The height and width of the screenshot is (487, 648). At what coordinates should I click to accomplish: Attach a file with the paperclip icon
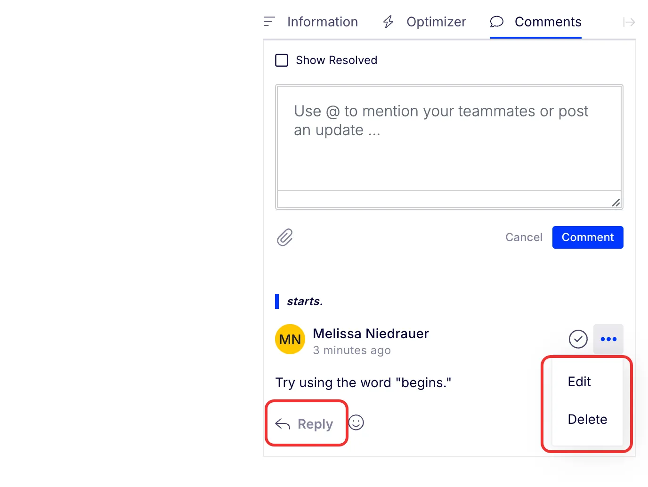(285, 237)
